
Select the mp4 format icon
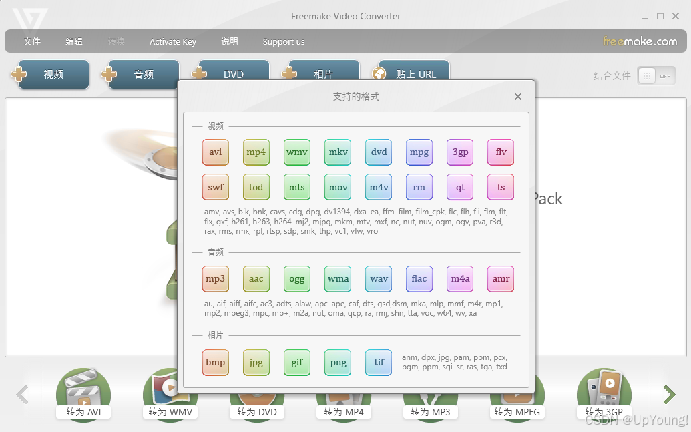(x=256, y=152)
